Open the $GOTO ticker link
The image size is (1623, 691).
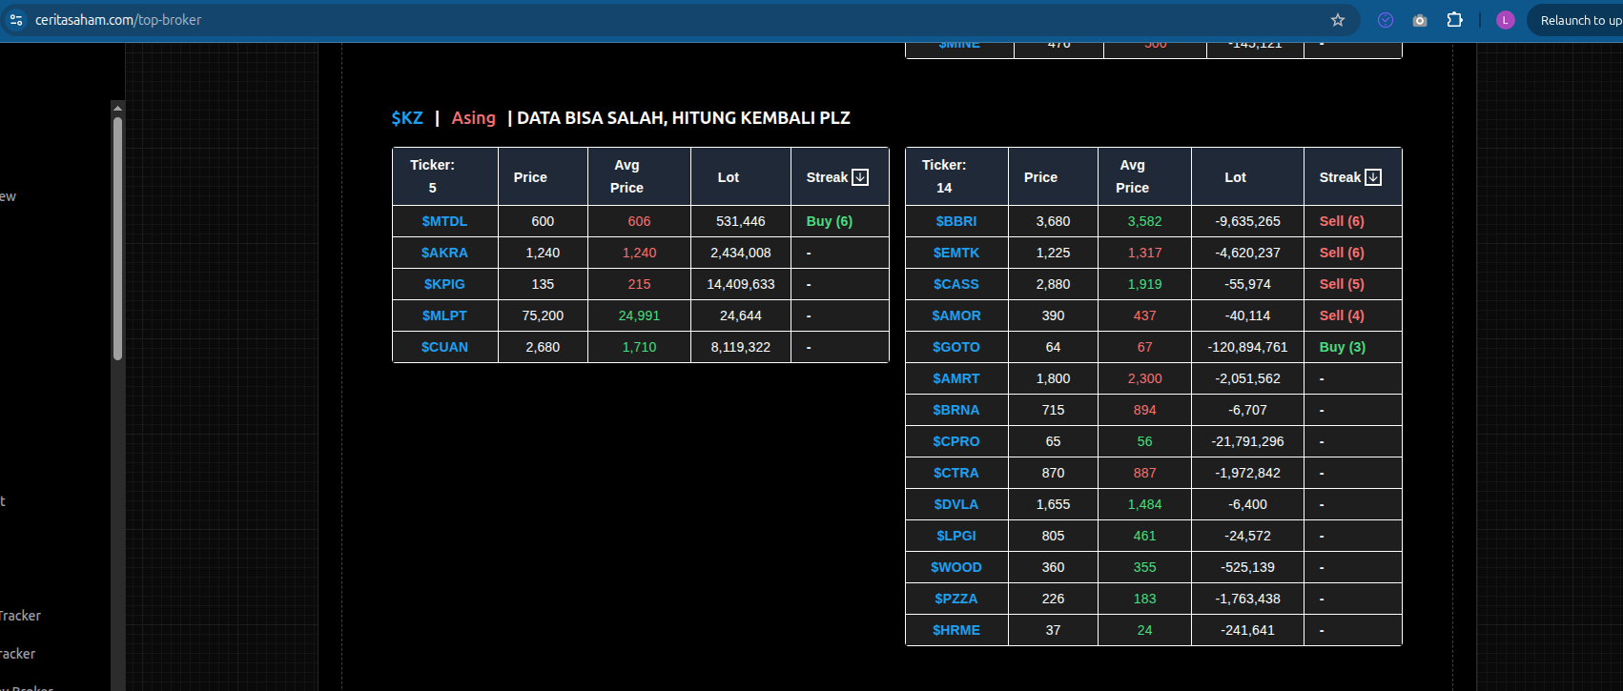pyautogui.click(x=956, y=347)
